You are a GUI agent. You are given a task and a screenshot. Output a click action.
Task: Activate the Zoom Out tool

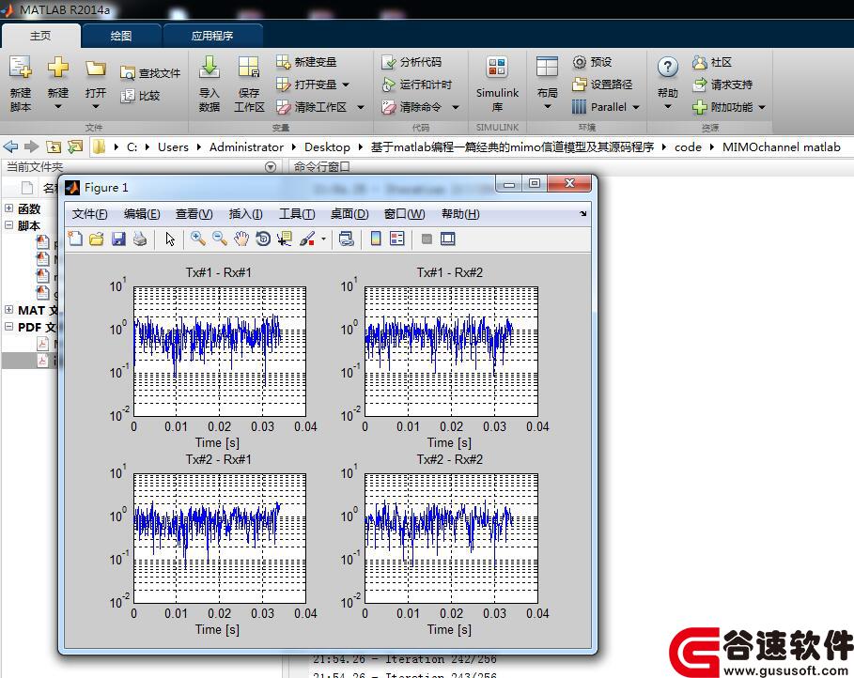point(220,239)
